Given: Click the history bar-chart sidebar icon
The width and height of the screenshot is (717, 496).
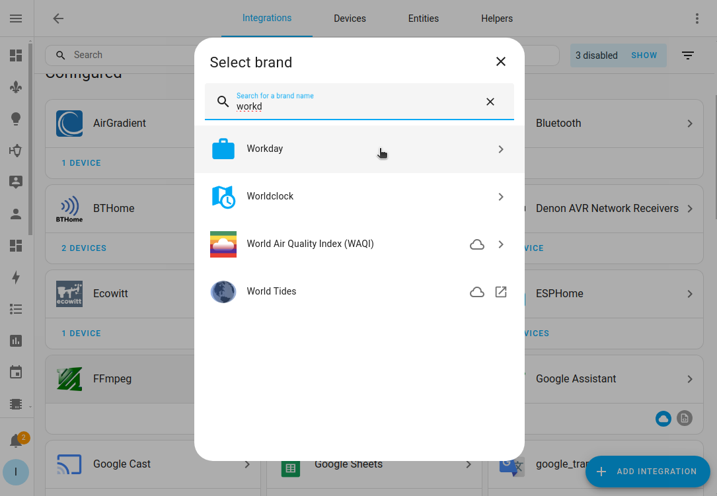Looking at the screenshot, I should click(16, 340).
